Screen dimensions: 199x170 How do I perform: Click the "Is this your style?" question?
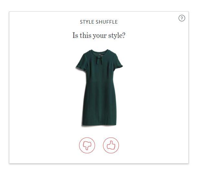pos(99,35)
